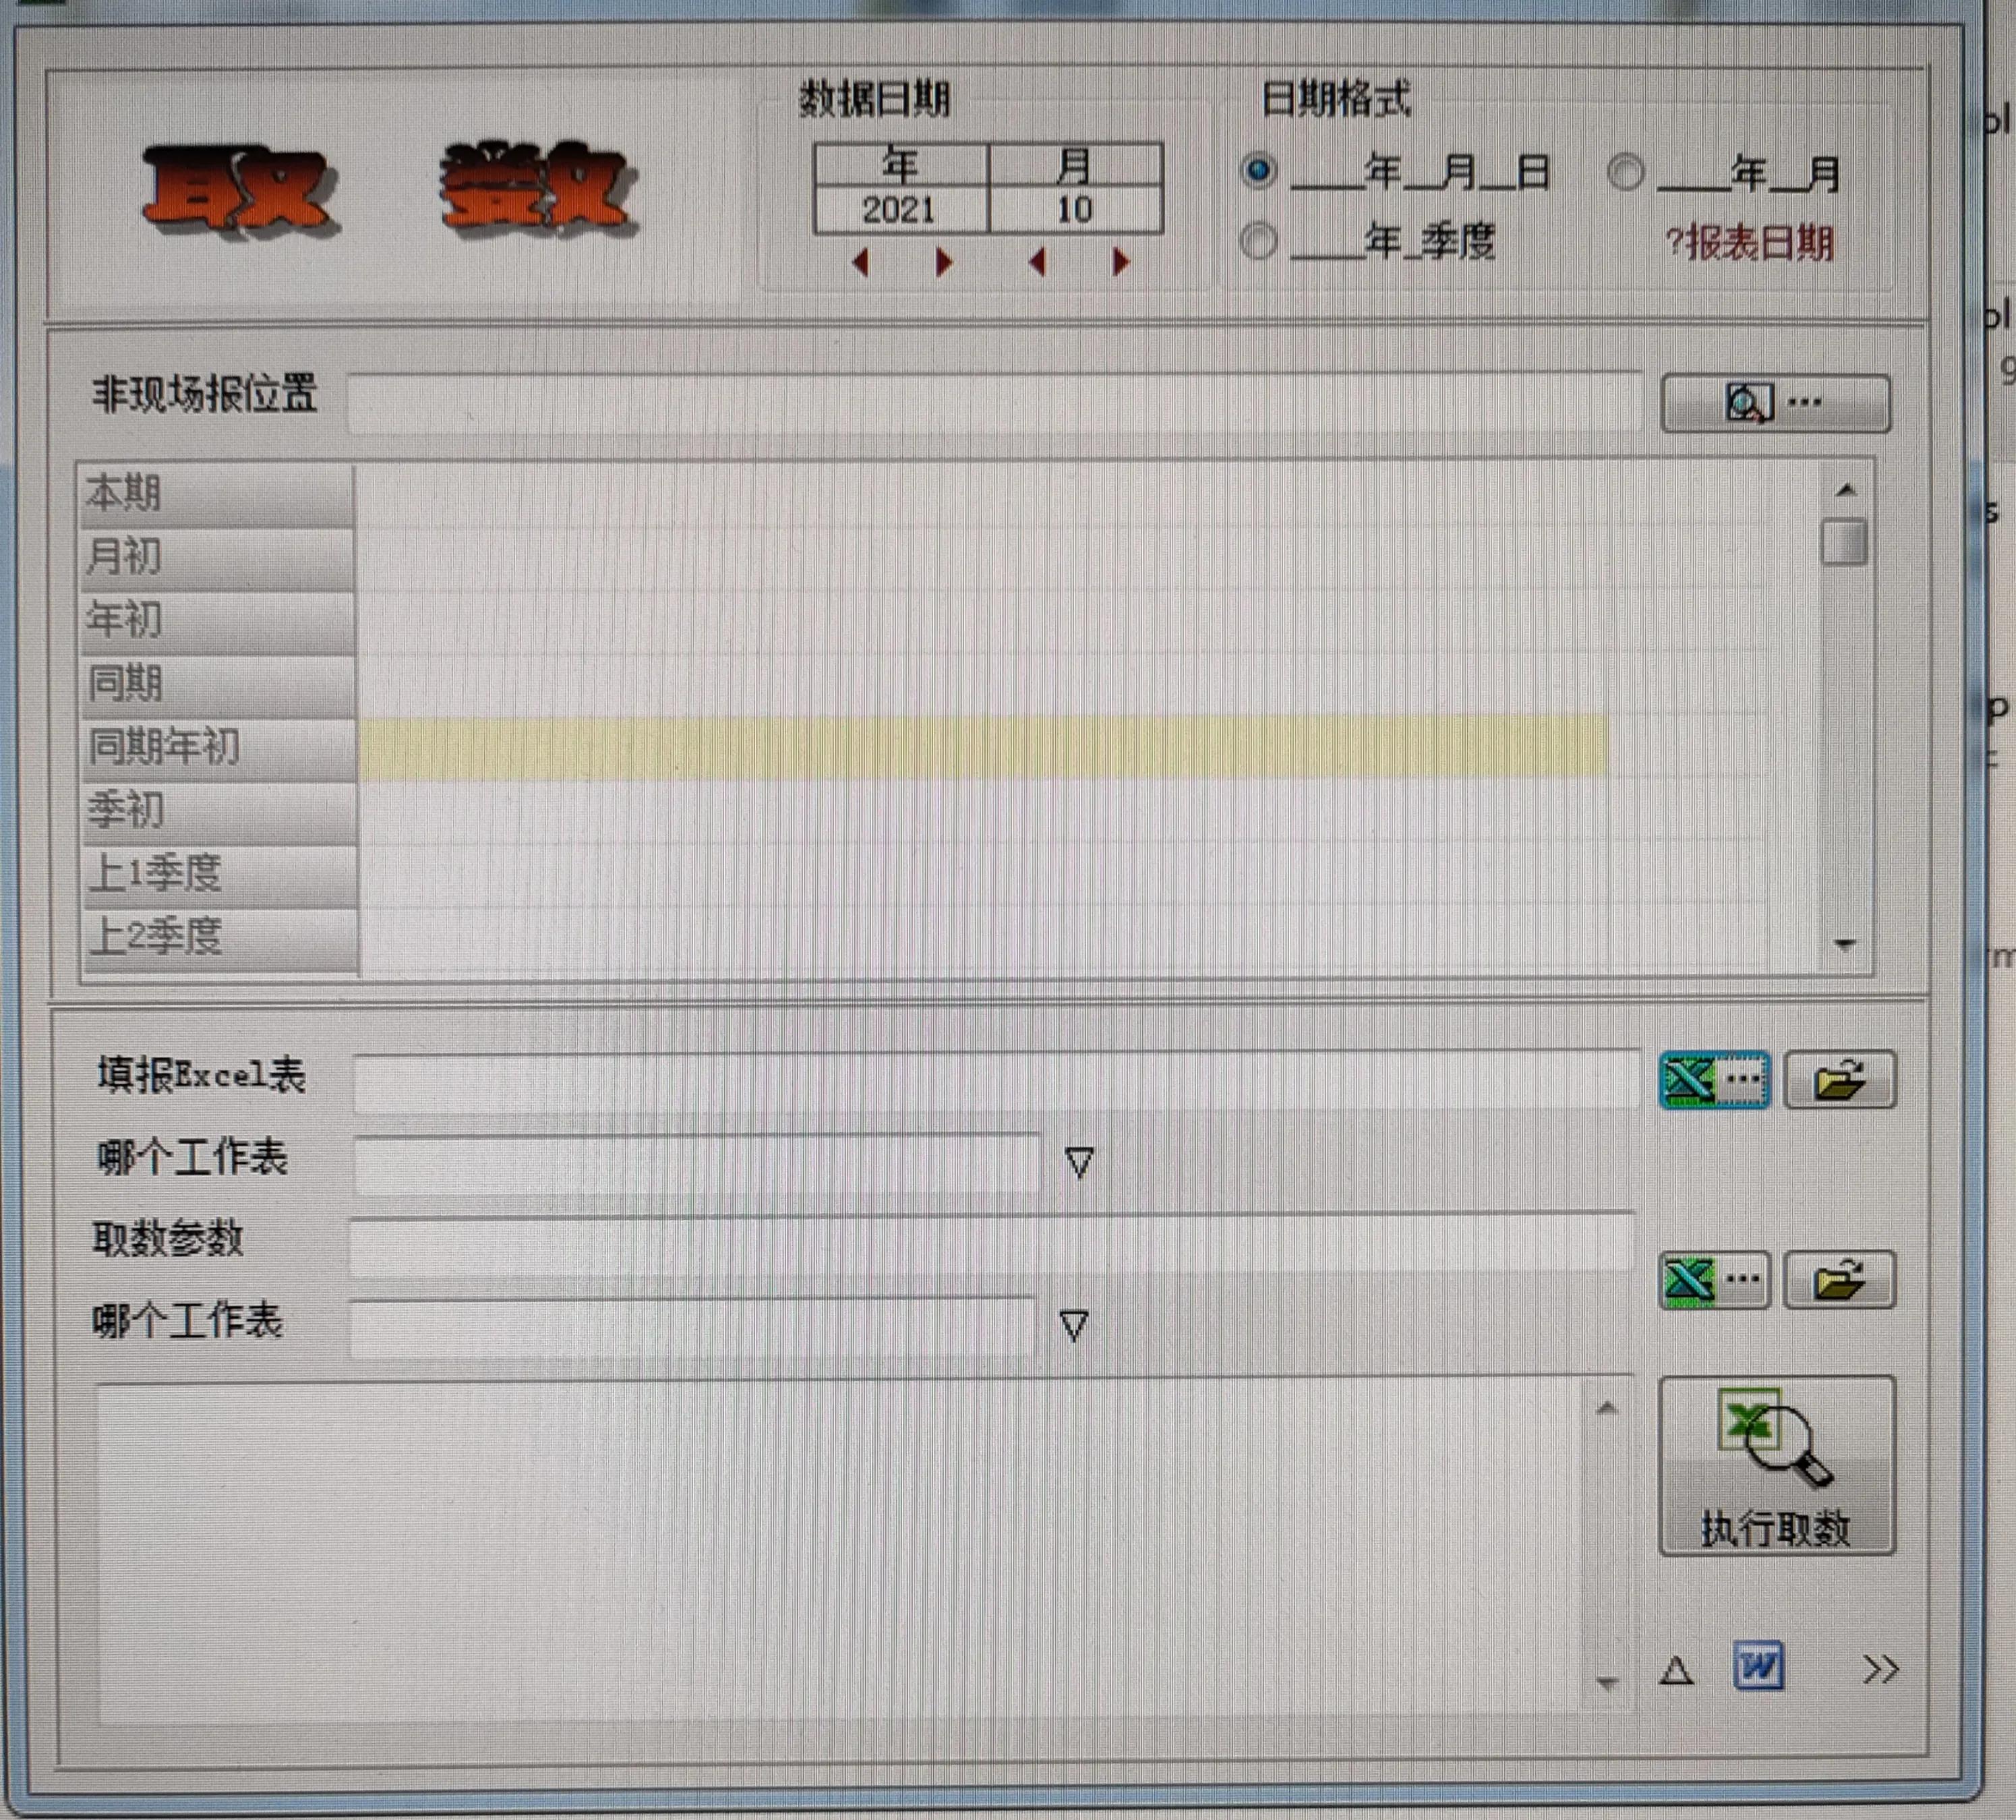Decrease the year with left arrow

click(860, 263)
